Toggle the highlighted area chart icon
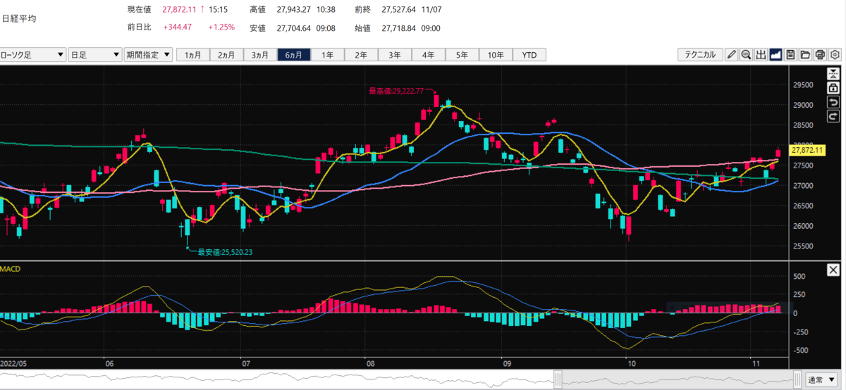 [x=776, y=55]
